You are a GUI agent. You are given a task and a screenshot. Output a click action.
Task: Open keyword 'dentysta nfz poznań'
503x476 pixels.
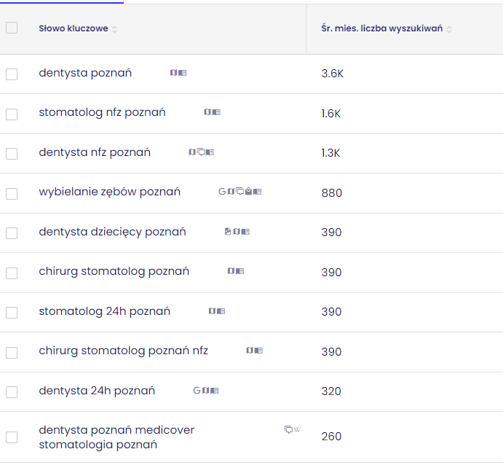pos(95,152)
